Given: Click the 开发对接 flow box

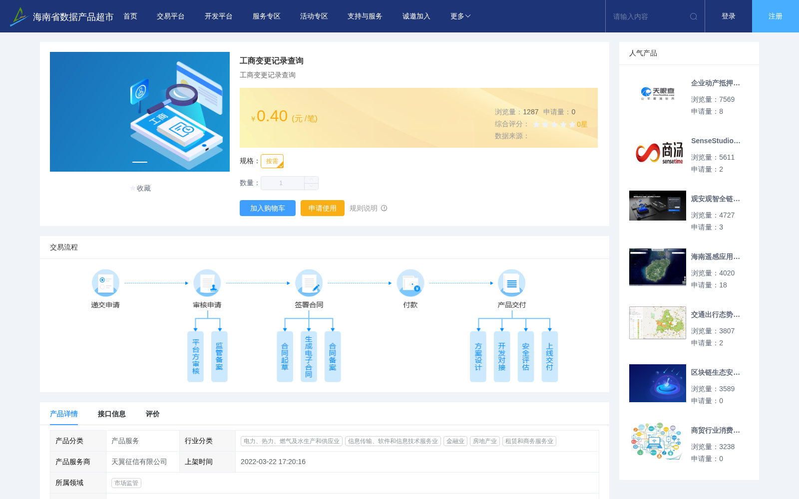Looking at the screenshot, I should coord(502,356).
